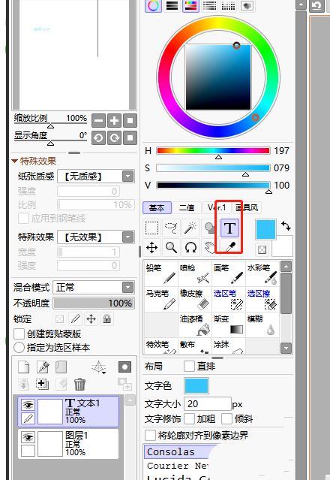Show the color wheel panel

point(153,6)
